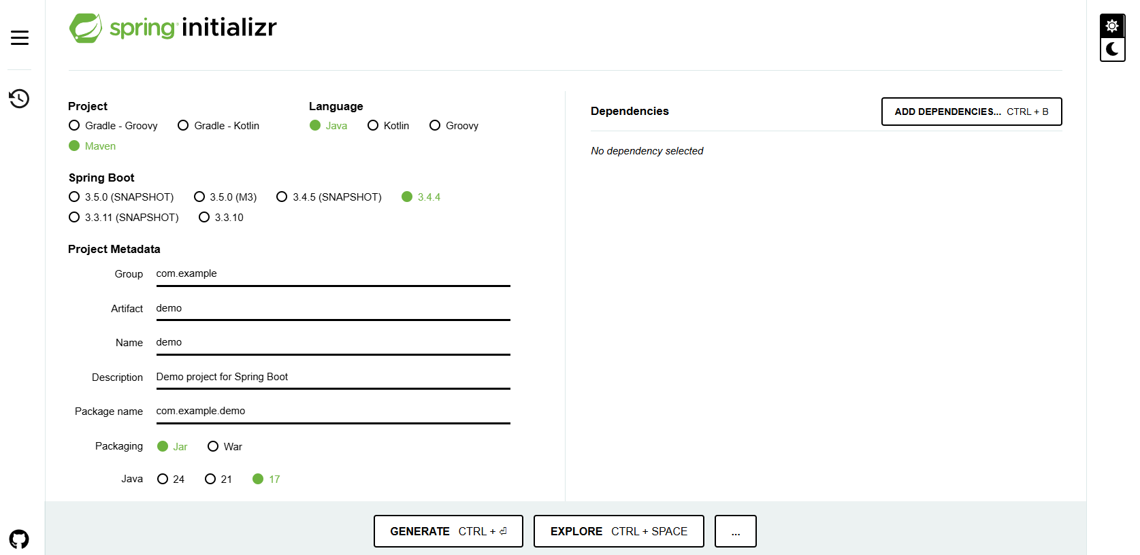Screen dimensions: 1140x555
Task: Click the Project Metadata heading
Action: 114,249
